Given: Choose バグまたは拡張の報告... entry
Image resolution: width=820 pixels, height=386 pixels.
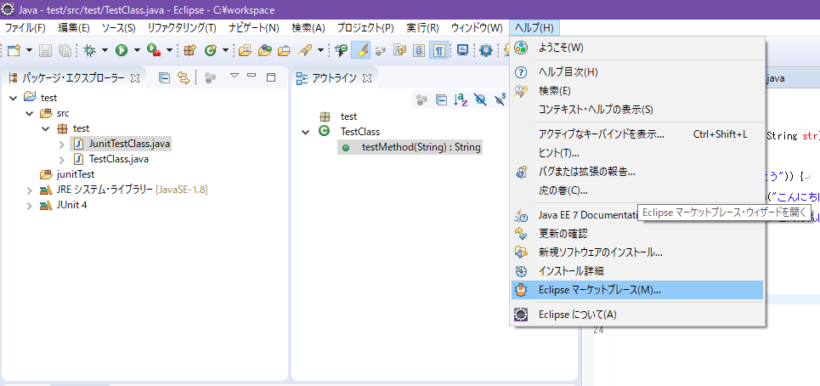Looking at the screenshot, I should [637, 171].
